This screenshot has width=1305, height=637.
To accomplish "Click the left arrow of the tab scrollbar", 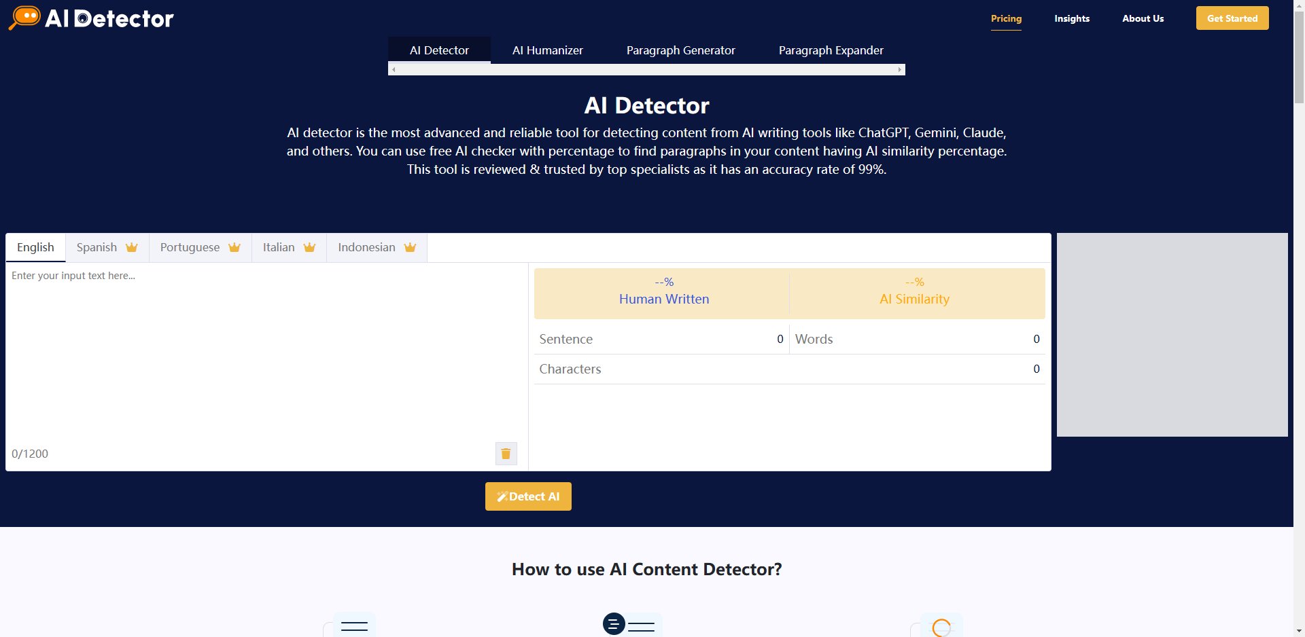I will coord(393,69).
